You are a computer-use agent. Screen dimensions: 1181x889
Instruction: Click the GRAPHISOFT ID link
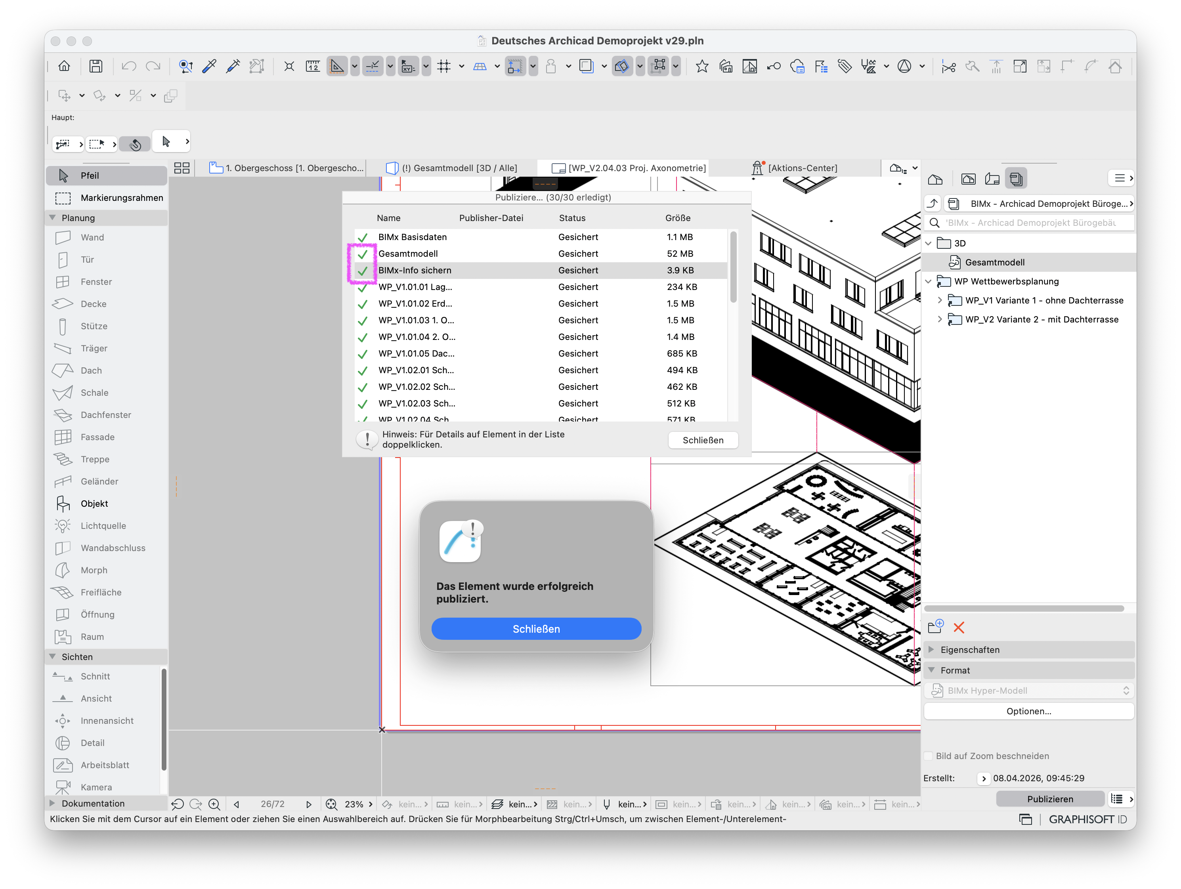[1087, 819]
